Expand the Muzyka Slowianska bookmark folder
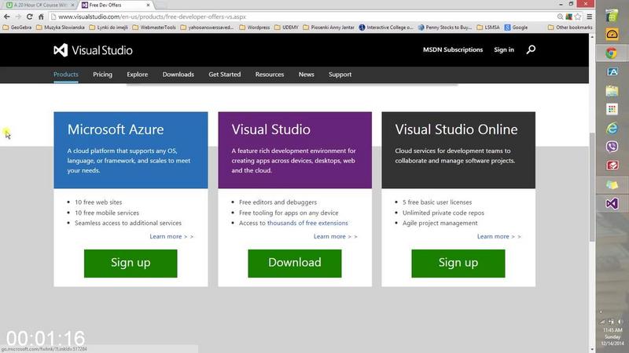Viewport: 629px width, 353px height. [61, 27]
